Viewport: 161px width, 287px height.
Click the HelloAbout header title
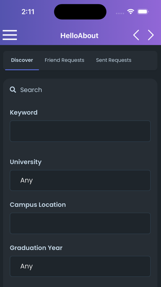coord(80,35)
